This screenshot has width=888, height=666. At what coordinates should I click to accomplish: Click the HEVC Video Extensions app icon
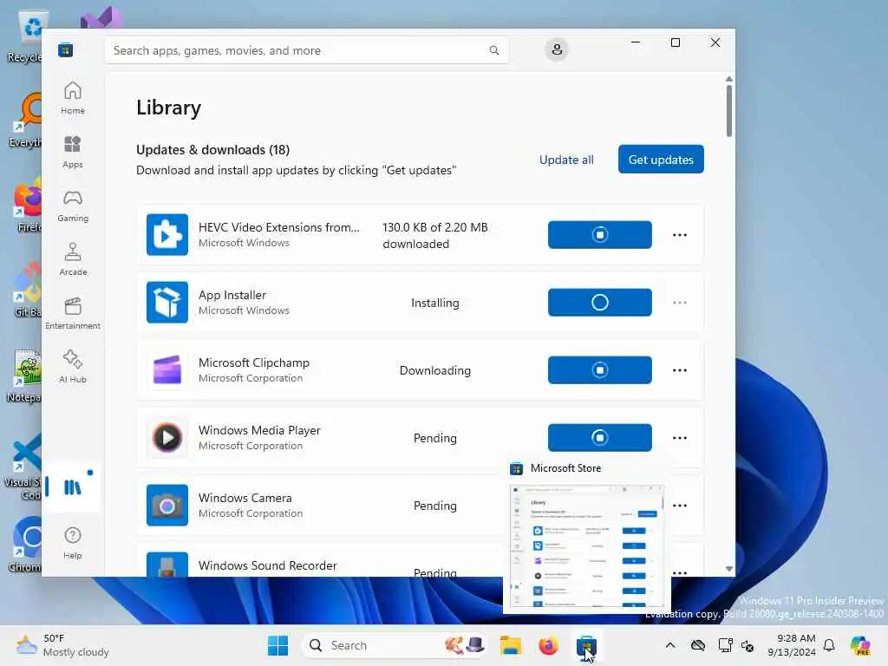[x=167, y=234]
